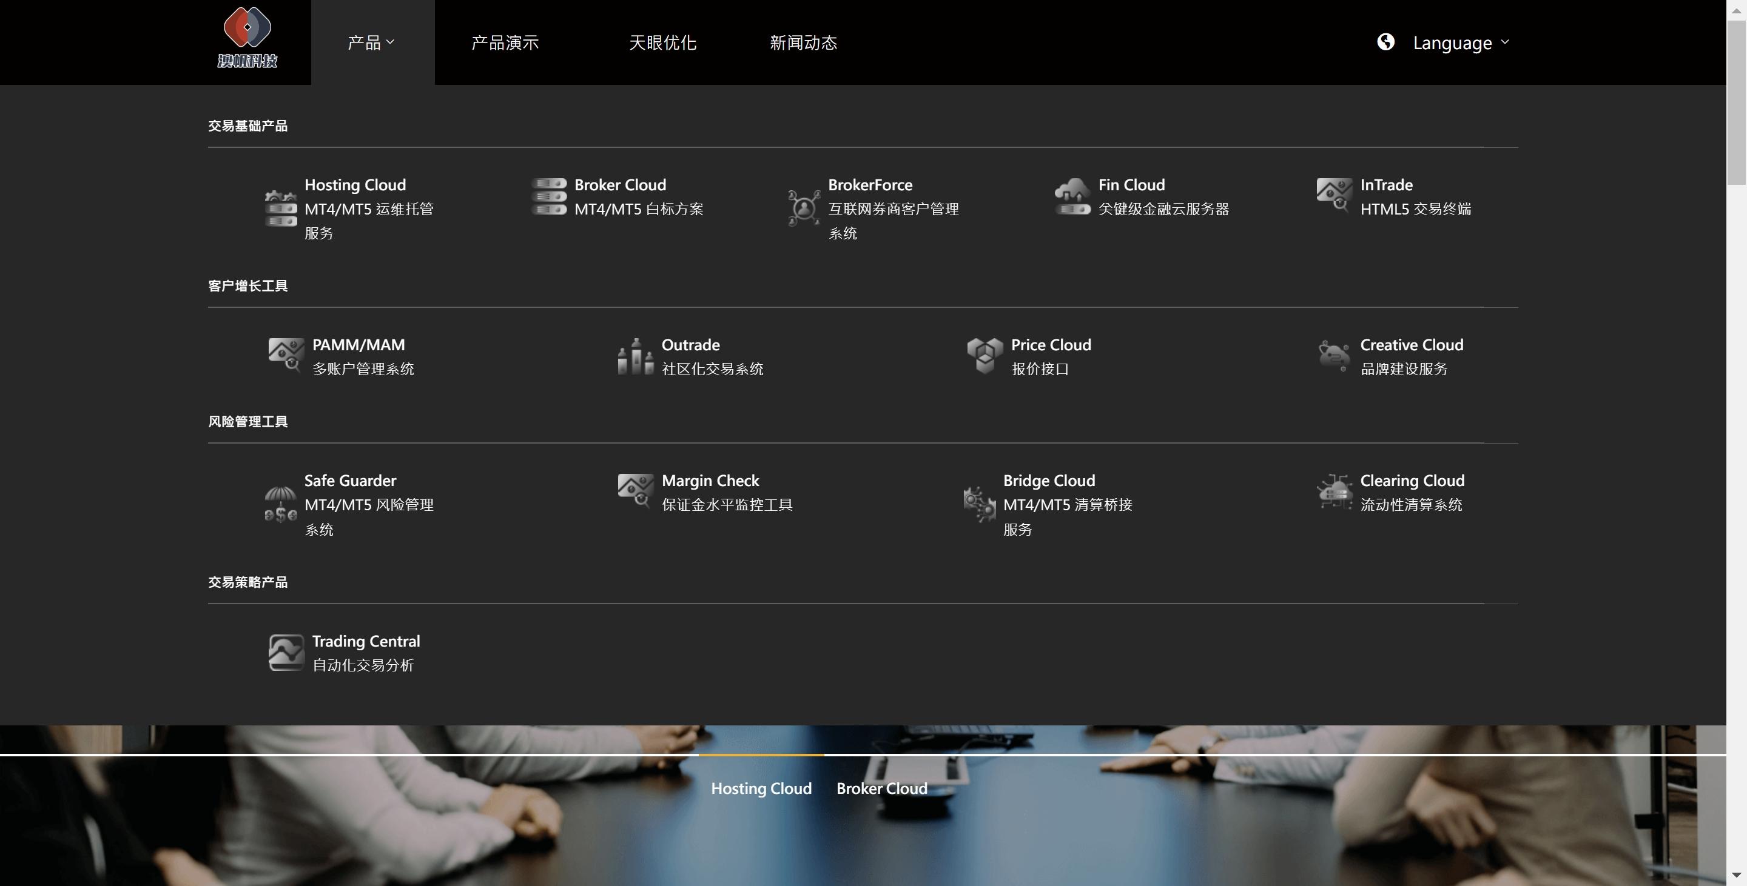Click the Bridge Cloud gears icon
Viewport: 1747px width, 886px height.
[x=980, y=505]
